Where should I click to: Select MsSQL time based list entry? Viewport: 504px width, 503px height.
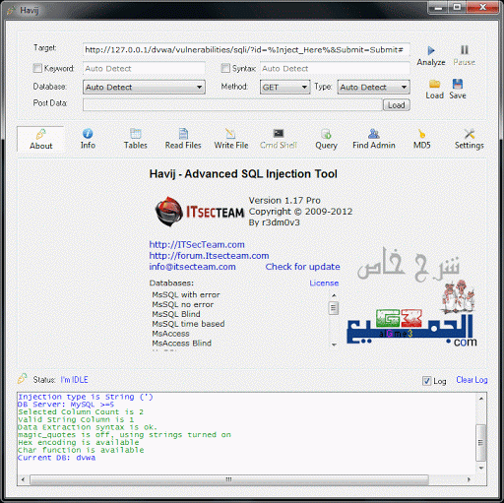[x=188, y=324]
